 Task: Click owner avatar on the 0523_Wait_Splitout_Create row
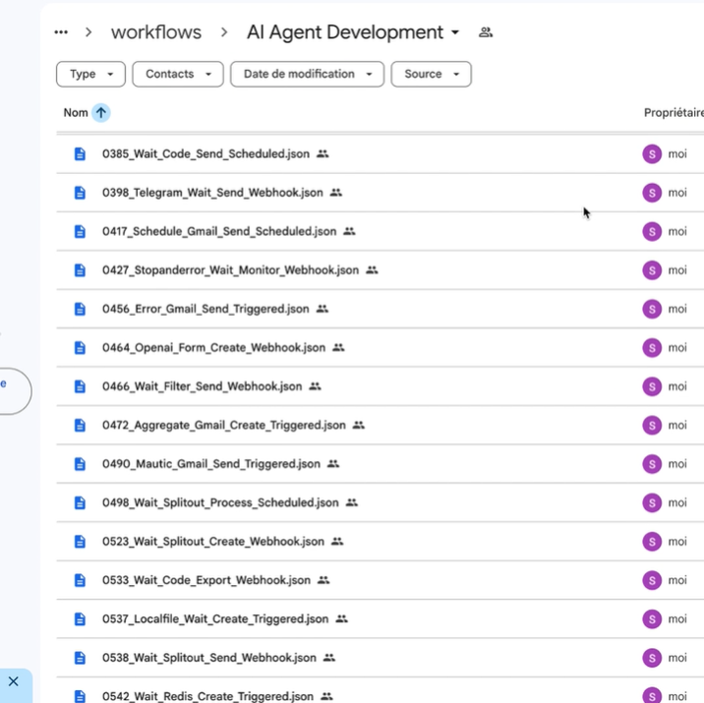click(651, 542)
